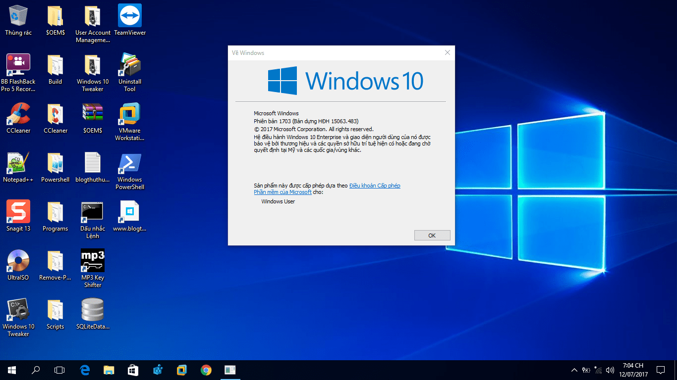Screen dimensions: 677x380
Task: Open the volume control in system tray
Action: coord(610,370)
